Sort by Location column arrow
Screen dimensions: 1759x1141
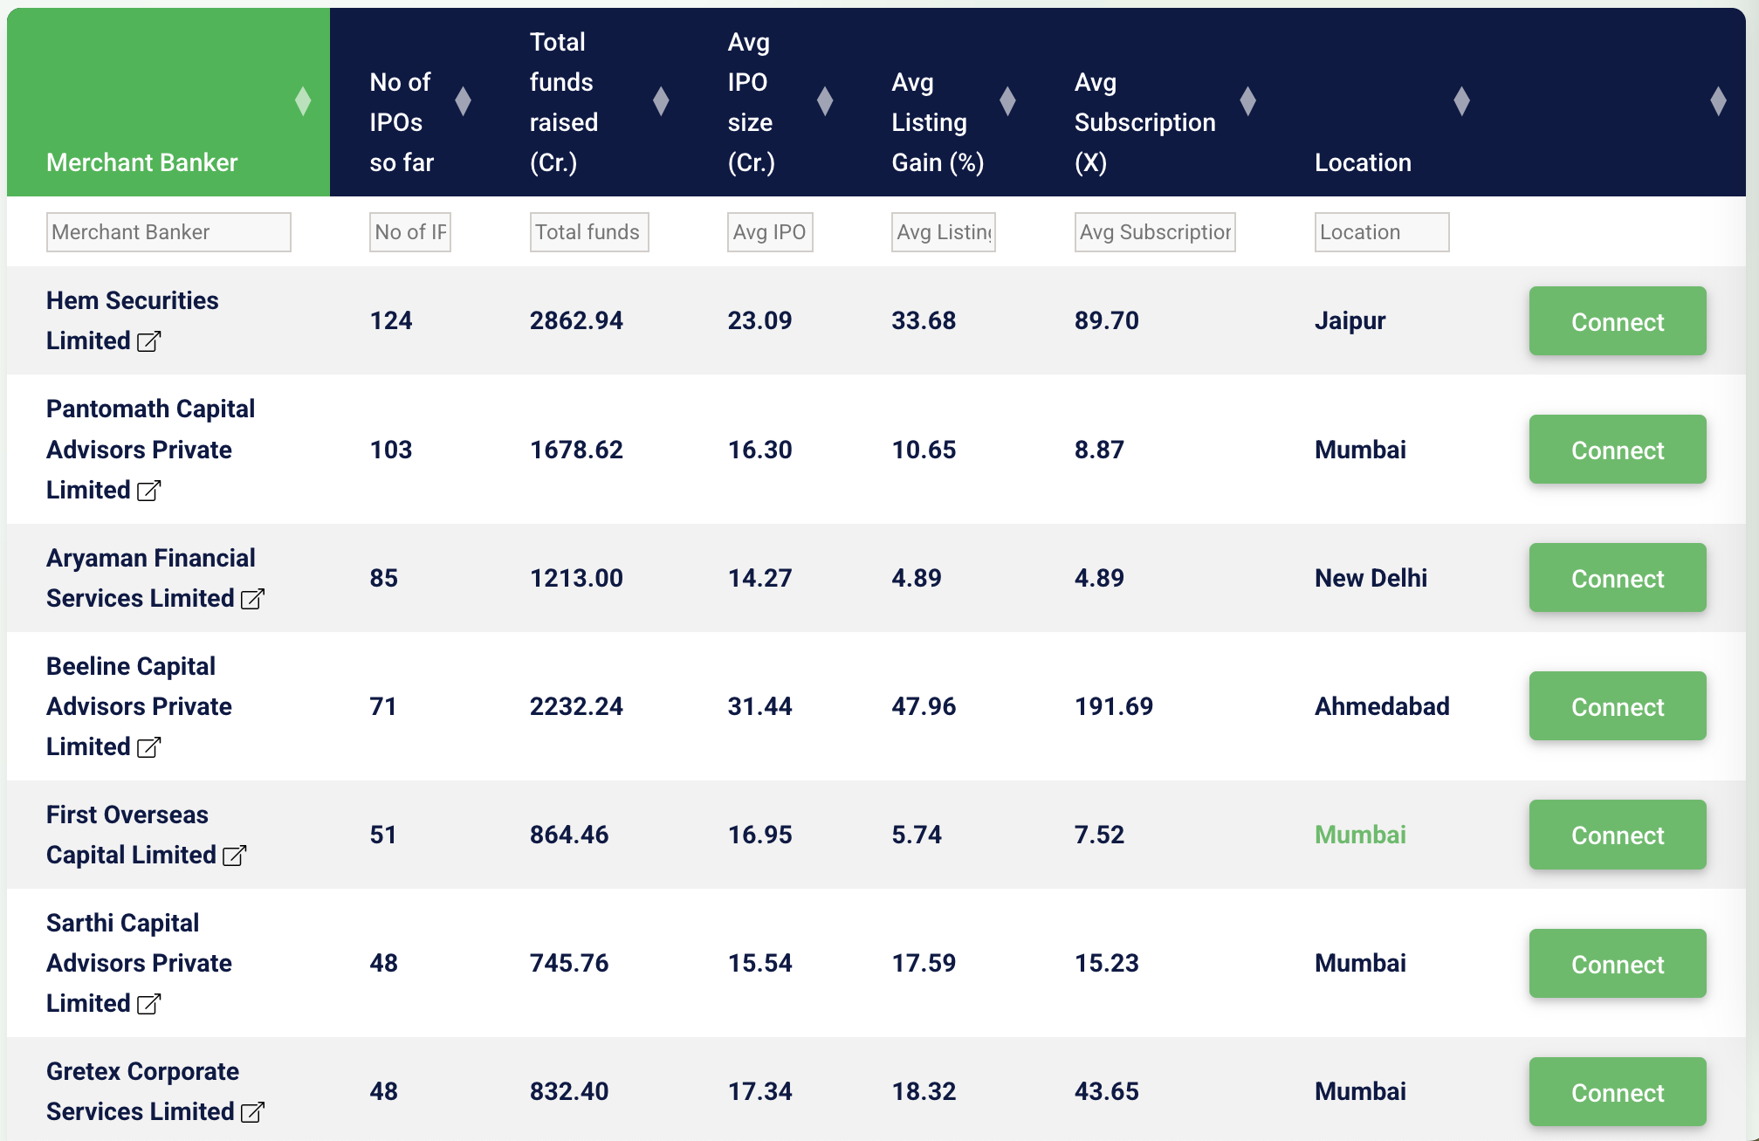tap(1462, 101)
